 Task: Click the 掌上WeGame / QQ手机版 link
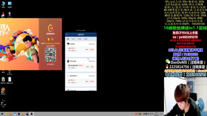pos(52,43)
